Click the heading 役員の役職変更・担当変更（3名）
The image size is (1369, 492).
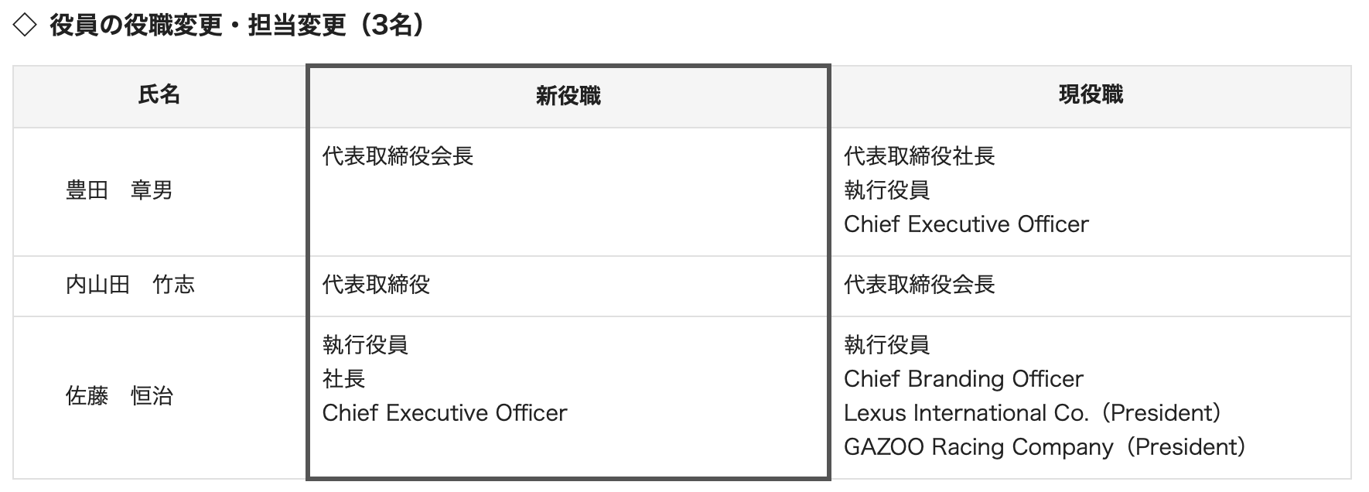pyautogui.click(x=237, y=26)
